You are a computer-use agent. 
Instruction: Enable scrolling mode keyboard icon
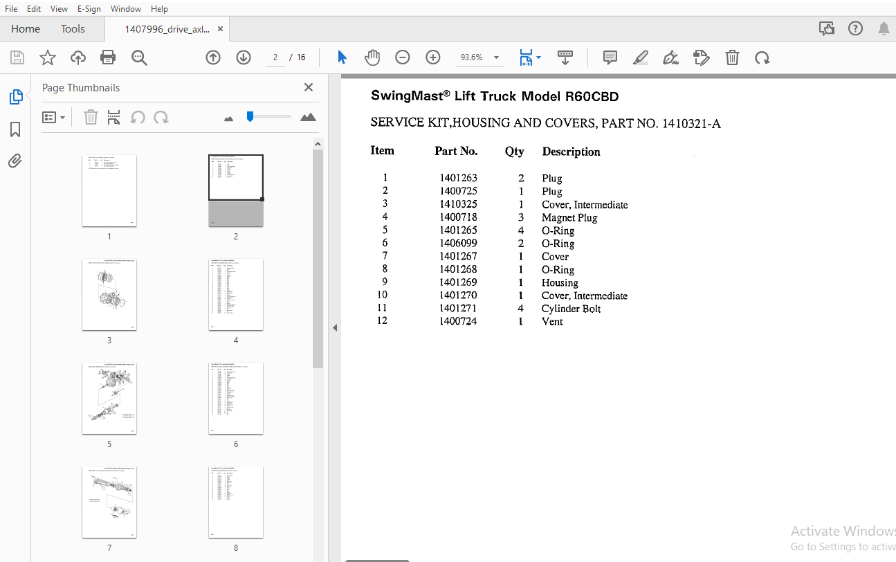[565, 57]
